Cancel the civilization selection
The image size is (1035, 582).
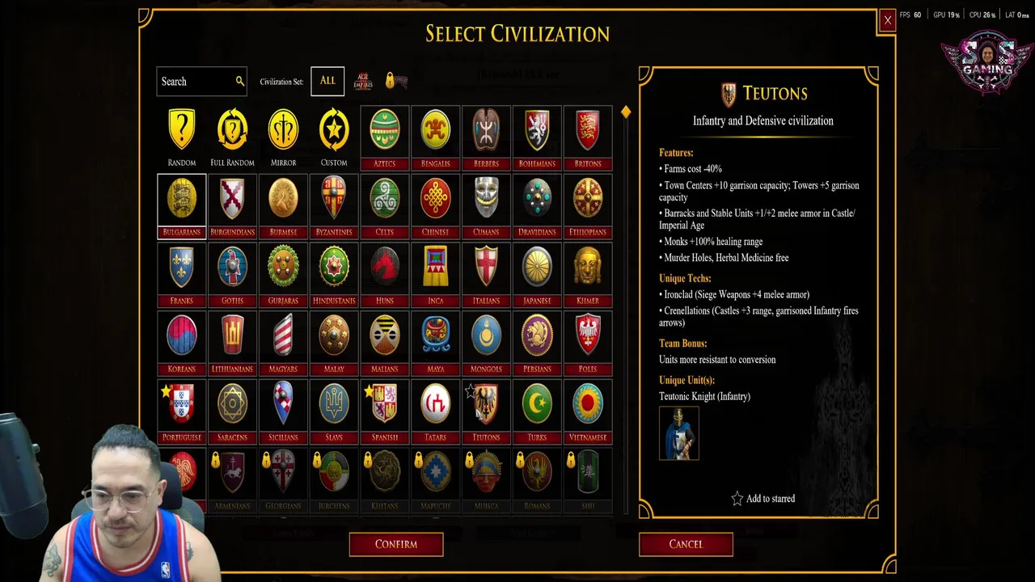[686, 544]
